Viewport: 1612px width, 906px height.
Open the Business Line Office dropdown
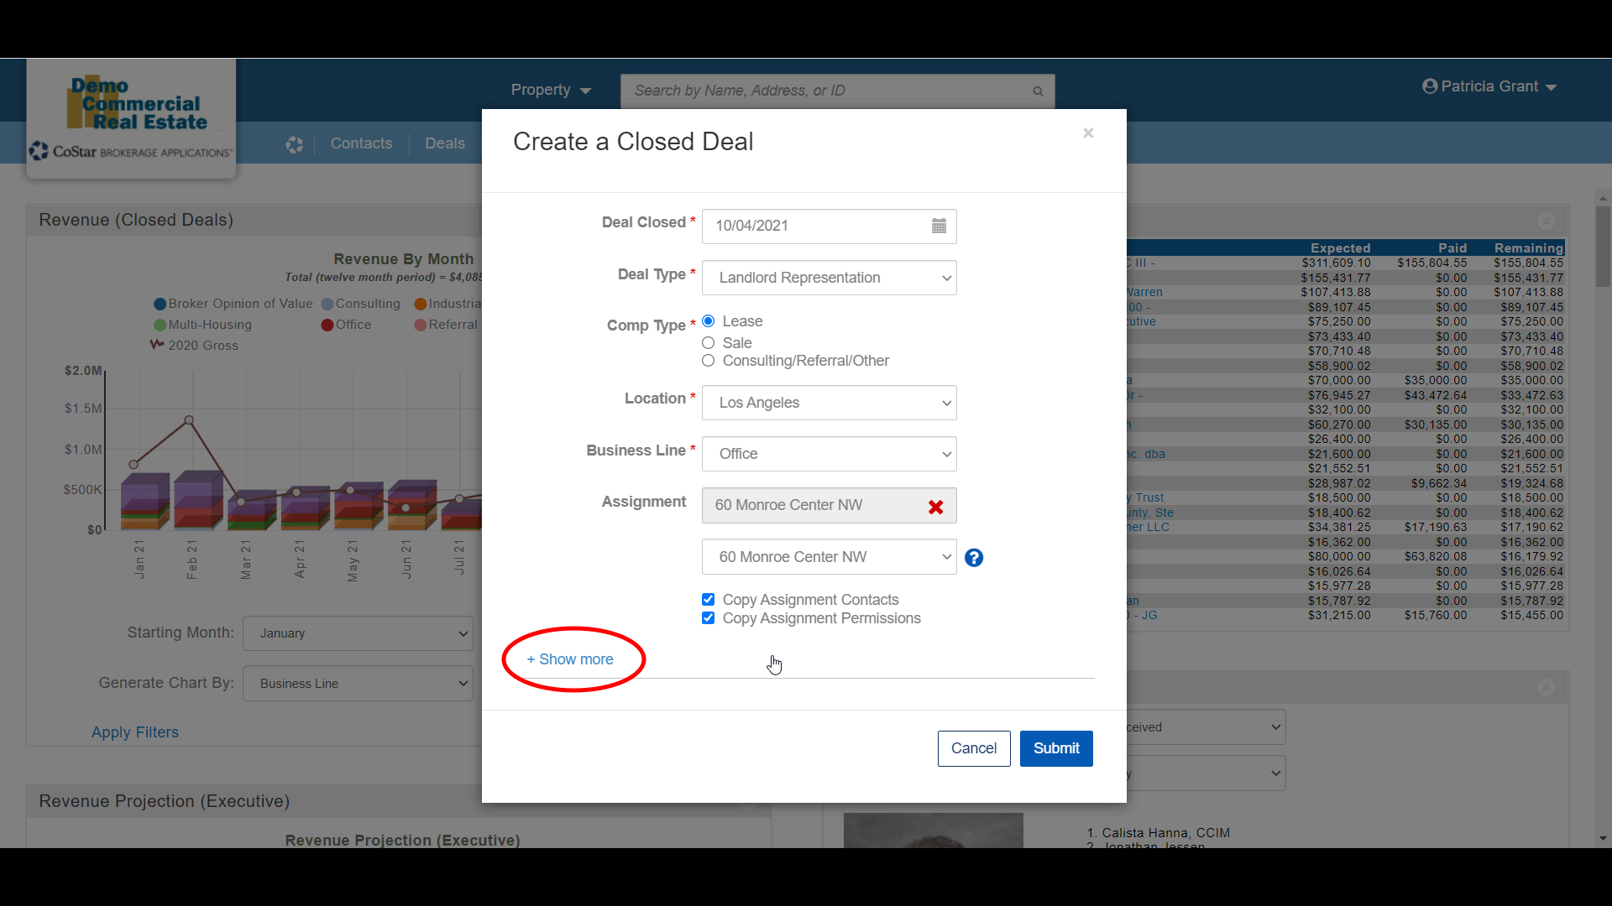point(829,454)
